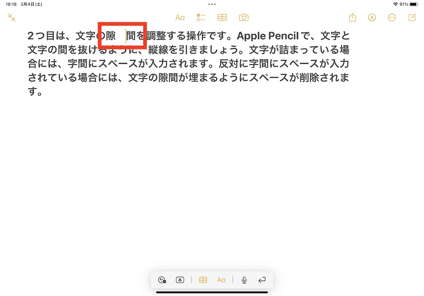The width and height of the screenshot is (424, 296).
Task: Enable the Apple Pencil markup tool
Action: click(372, 18)
